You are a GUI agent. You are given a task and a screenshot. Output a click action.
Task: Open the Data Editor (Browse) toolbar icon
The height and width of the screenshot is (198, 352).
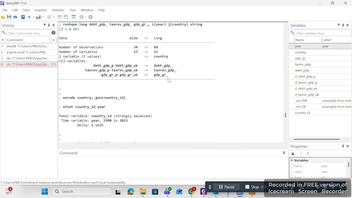(x=66, y=17)
